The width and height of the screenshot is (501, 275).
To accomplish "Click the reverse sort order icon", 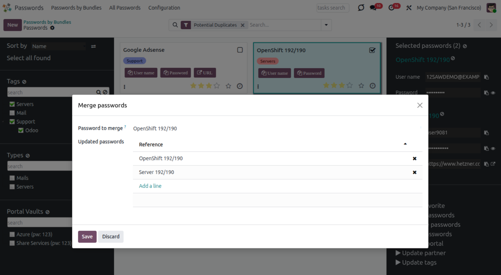I will coord(93,46).
